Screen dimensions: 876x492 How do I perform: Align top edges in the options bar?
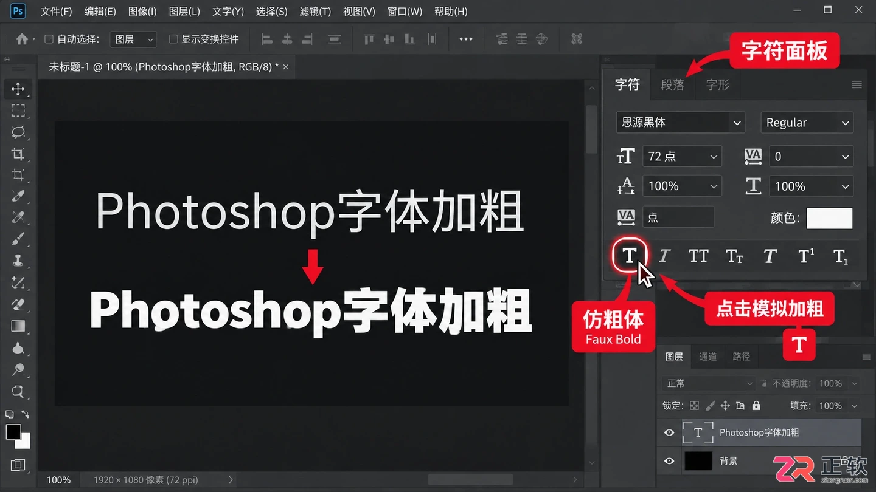click(x=369, y=39)
